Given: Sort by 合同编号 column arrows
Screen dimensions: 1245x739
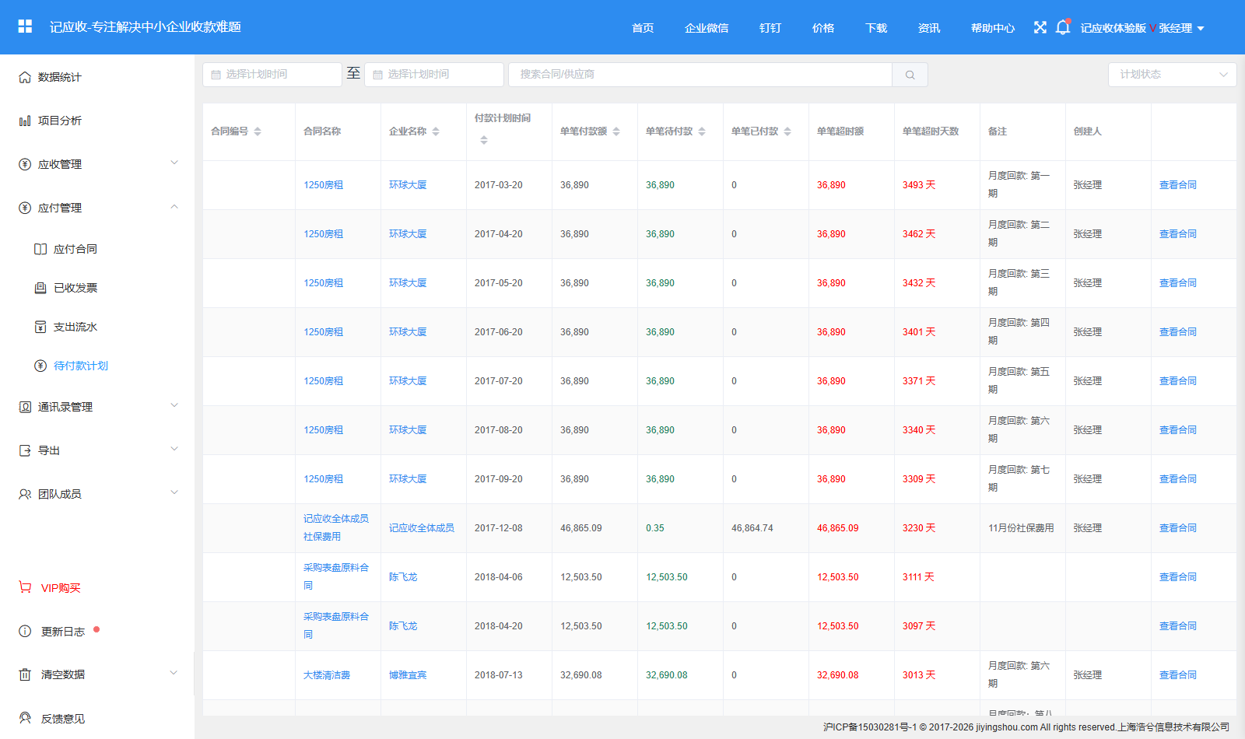Looking at the screenshot, I should click(258, 131).
